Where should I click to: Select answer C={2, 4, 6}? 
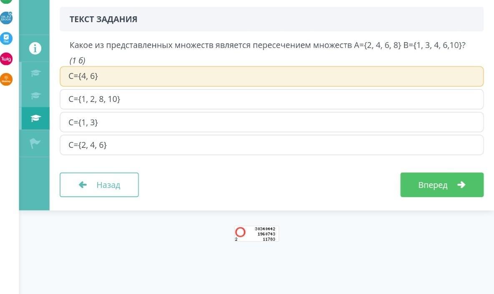(x=271, y=145)
